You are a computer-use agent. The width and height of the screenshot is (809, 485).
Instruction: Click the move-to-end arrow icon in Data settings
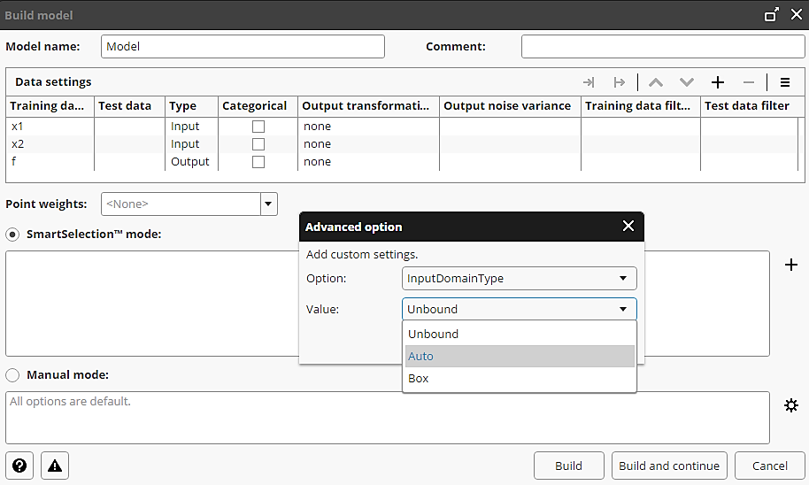click(589, 82)
